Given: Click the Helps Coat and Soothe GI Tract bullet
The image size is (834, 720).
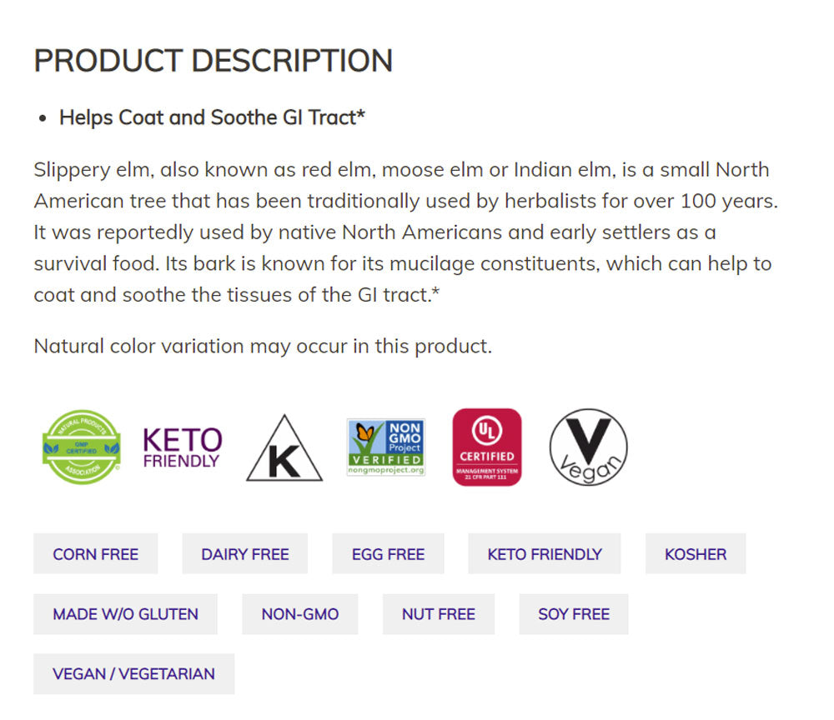Looking at the screenshot, I should [x=213, y=117].
